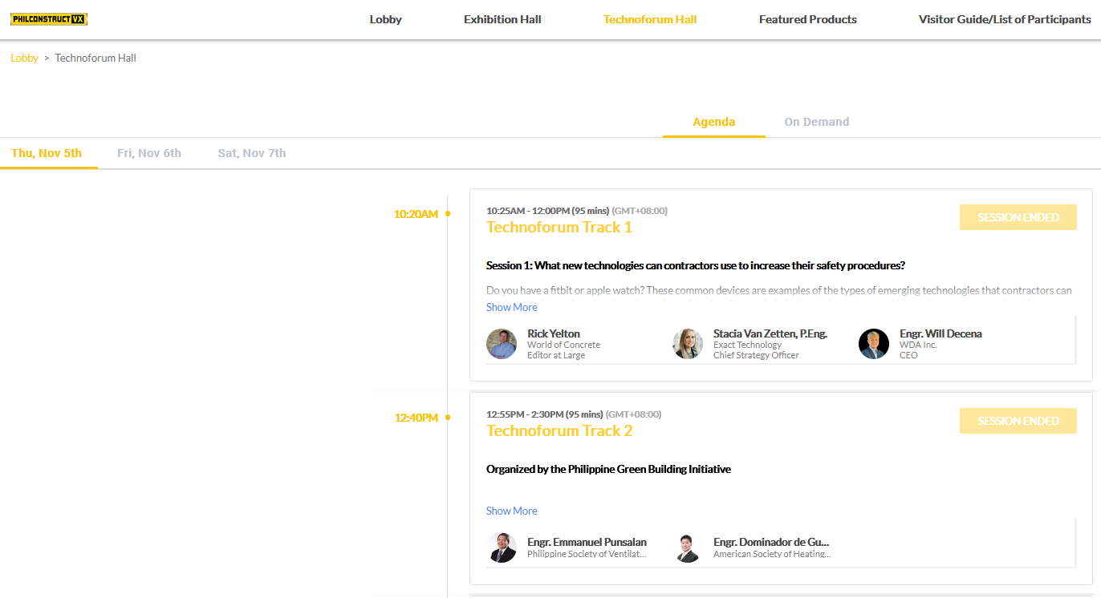Image resolution: width=1101 pixels, height=598 pixels.
Task: Click Organized by Philippine Green Building Initiative text
Action: (x=608, y=469)
